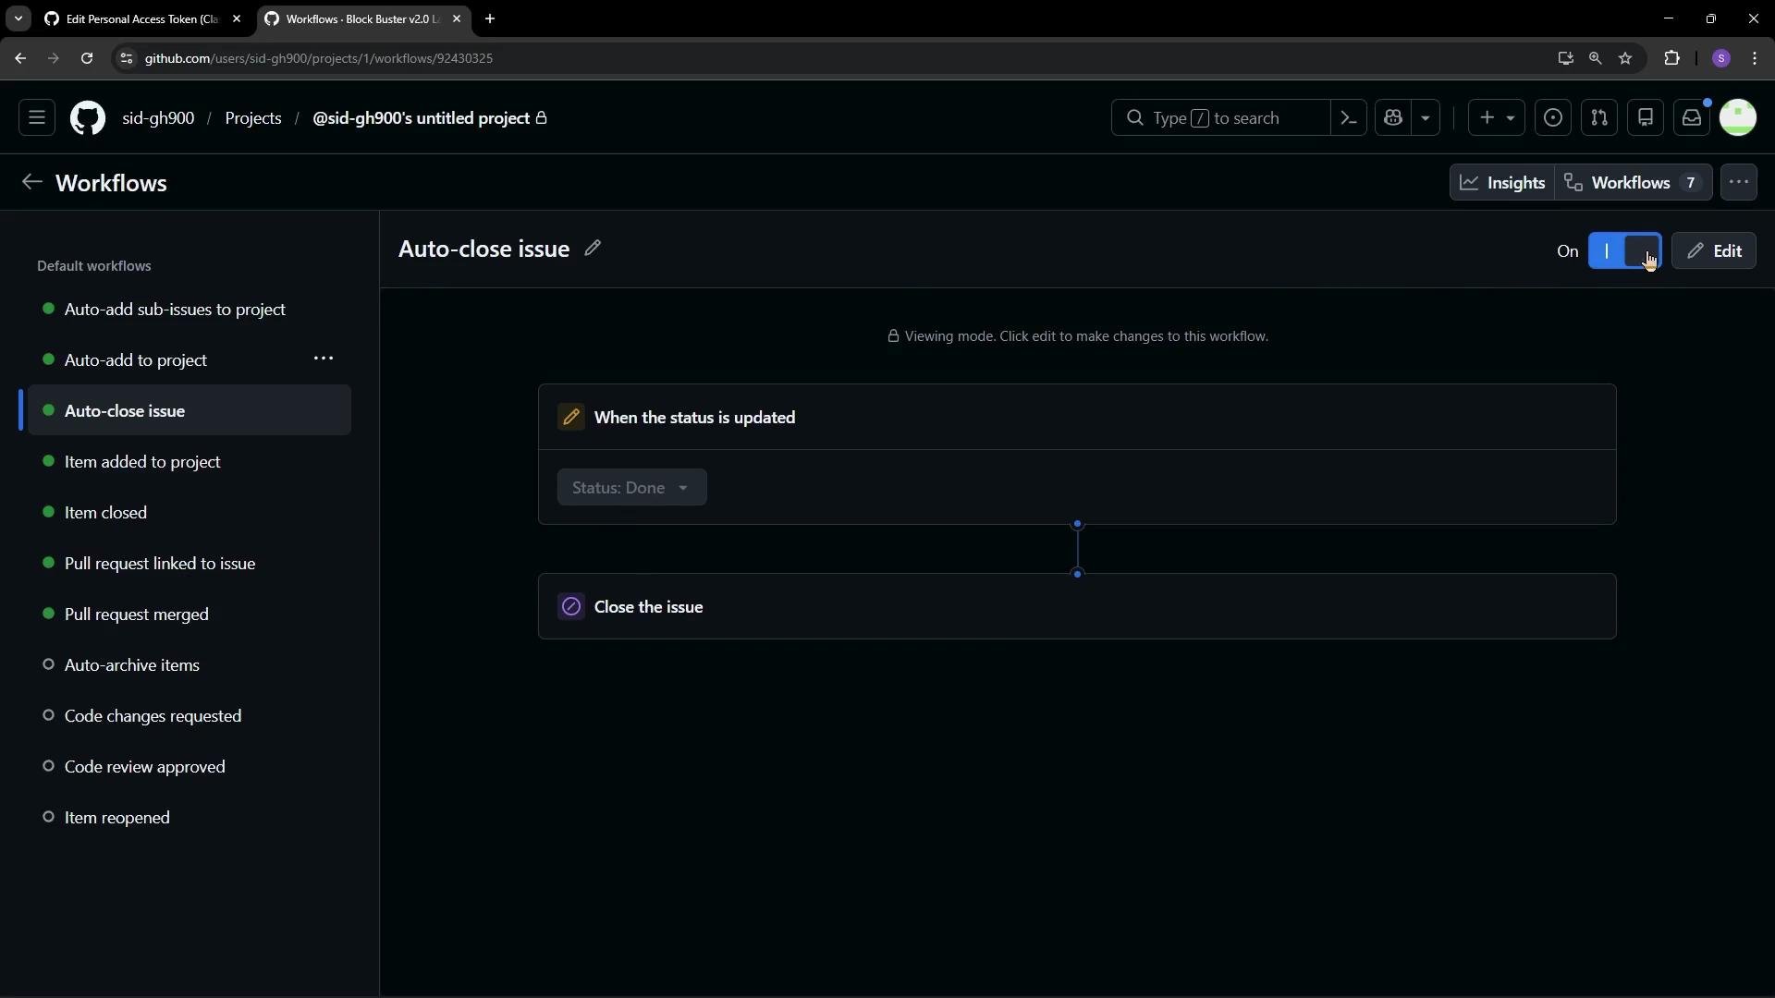Close the Workflows browser tab
Screen dimensions: 1775x998
click(x=457, y=18)
